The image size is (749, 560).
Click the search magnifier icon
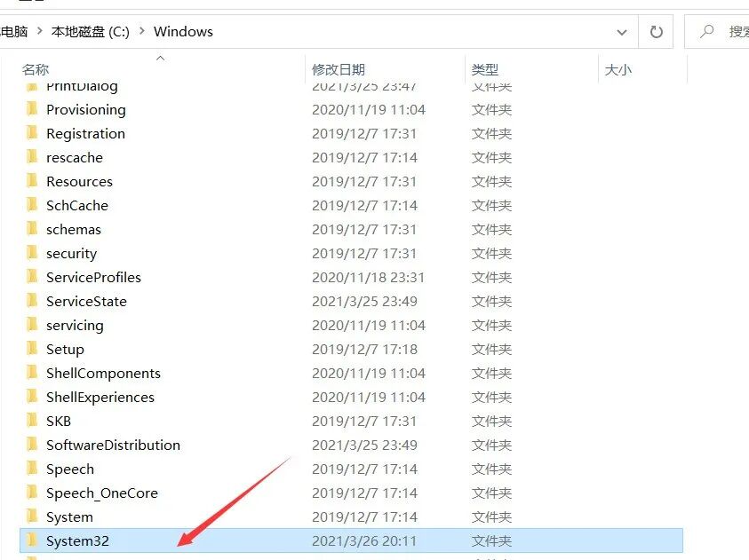[707, 31]
